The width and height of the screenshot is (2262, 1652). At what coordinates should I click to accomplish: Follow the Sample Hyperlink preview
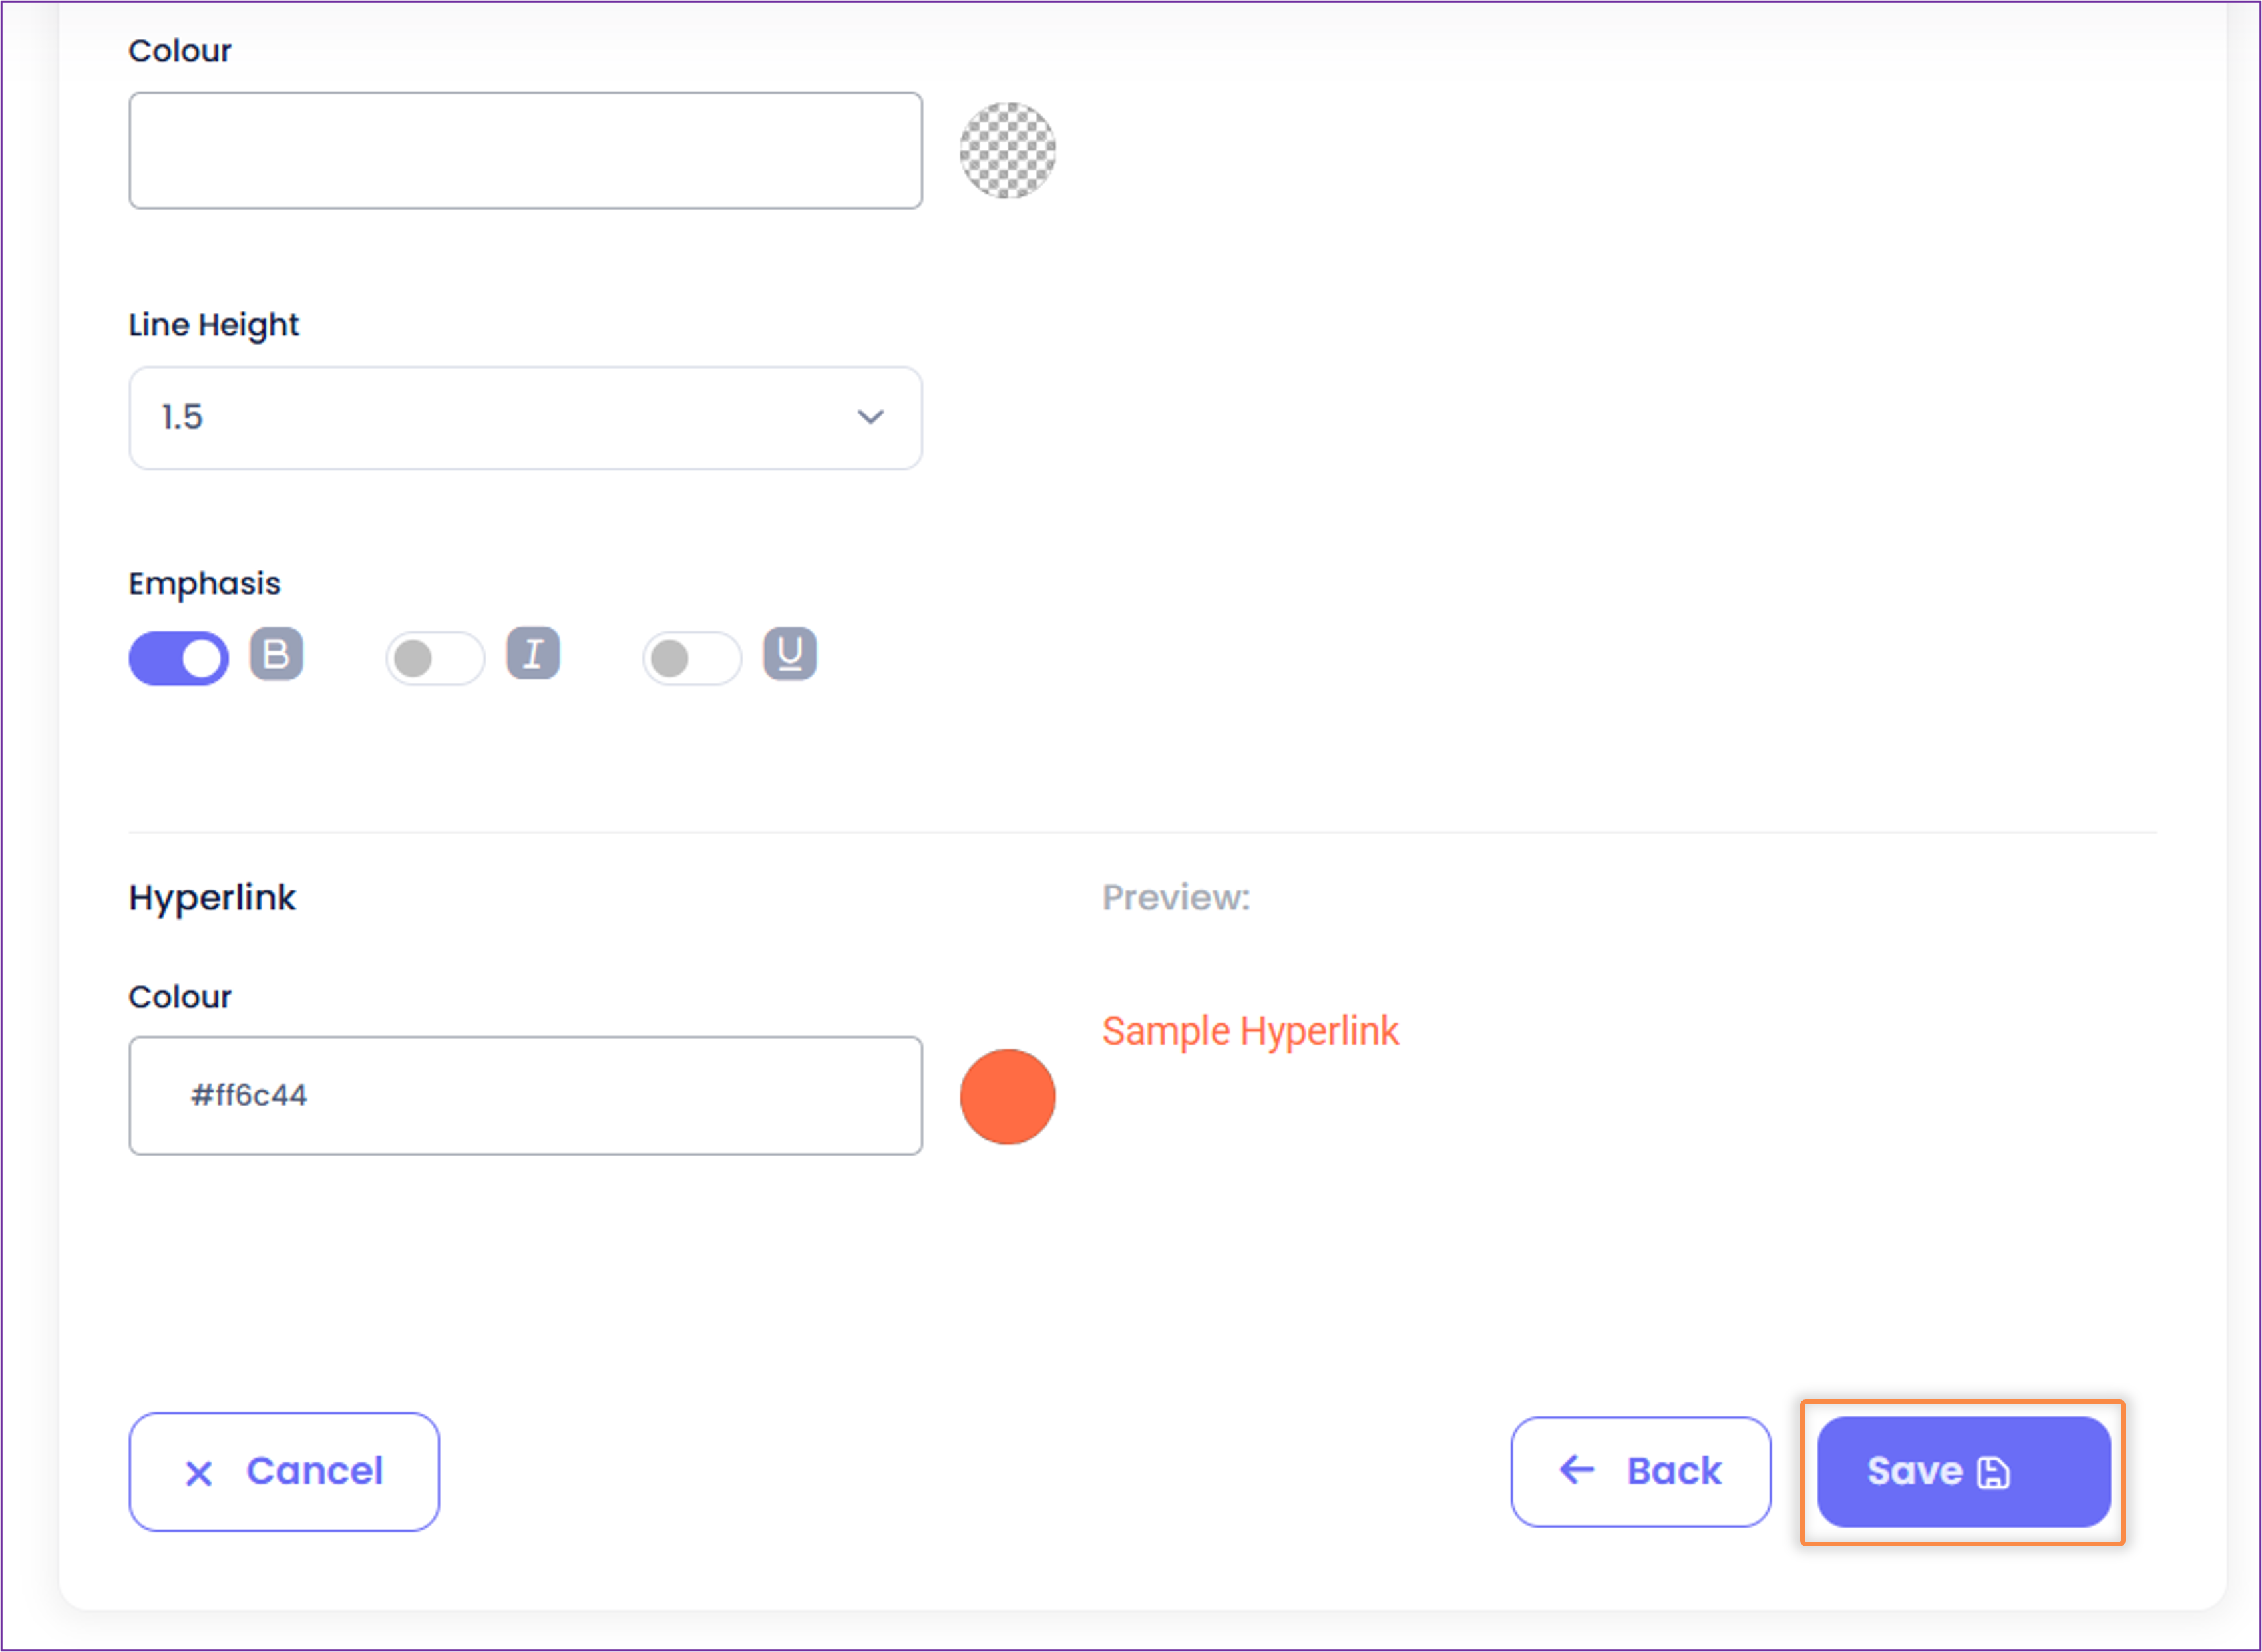click(1250, 1031)
